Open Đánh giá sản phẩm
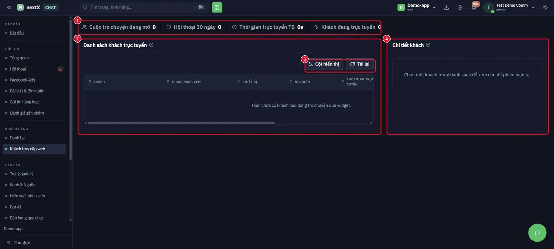Viewport: 554px width, 249px height. point(34,113)
